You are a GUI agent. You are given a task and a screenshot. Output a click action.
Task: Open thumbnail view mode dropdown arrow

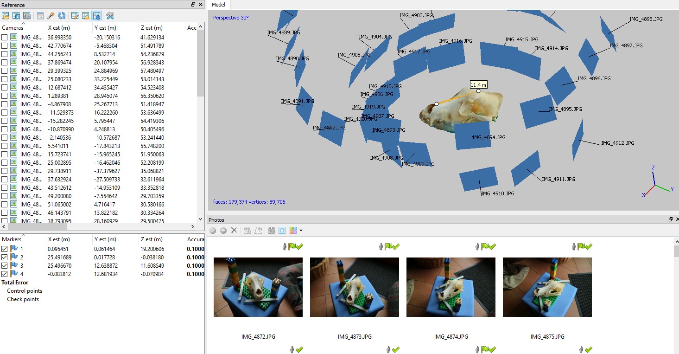click(301, 231)
